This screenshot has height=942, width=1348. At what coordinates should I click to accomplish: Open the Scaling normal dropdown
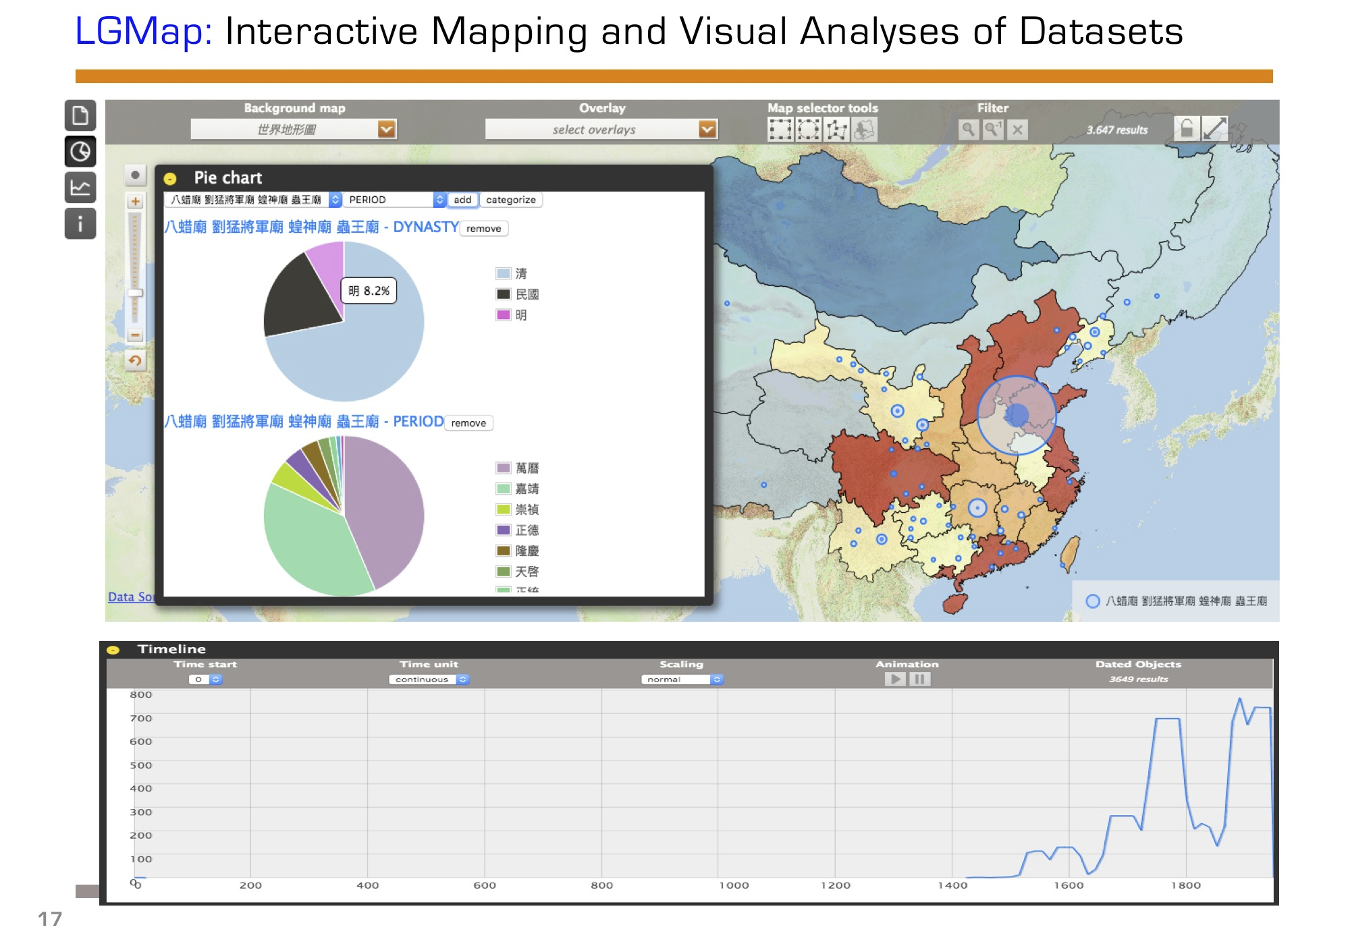(x=682, y=680)
